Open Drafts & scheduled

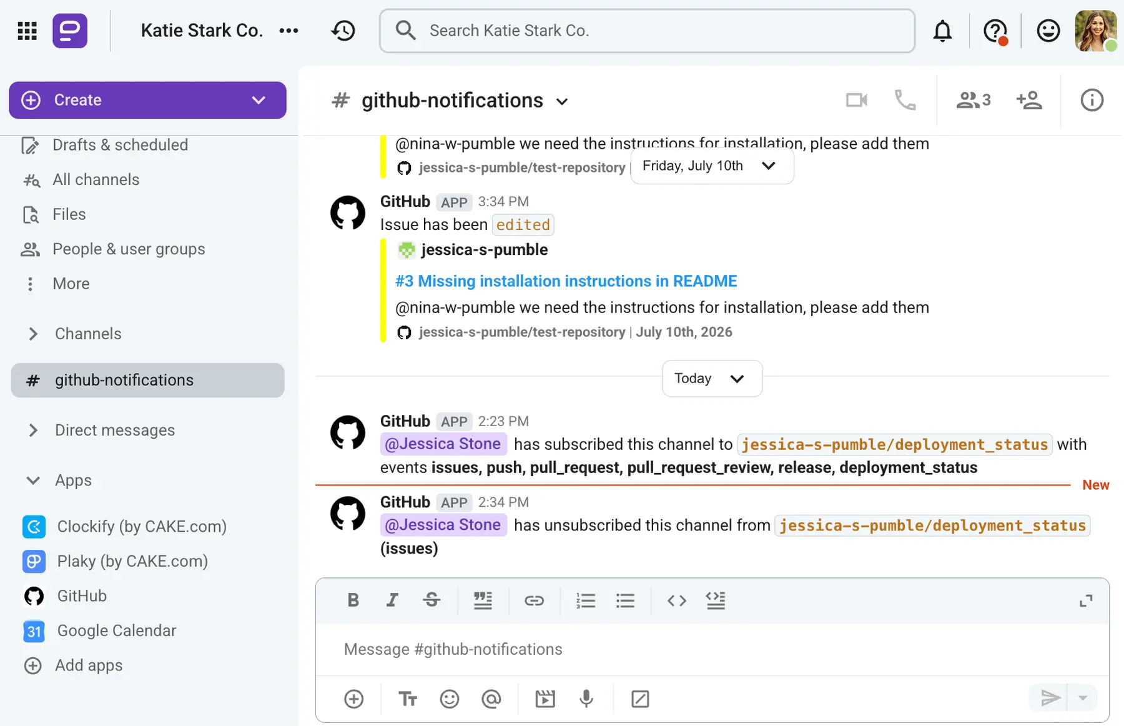pyautogui.click(x=120, y=145)
